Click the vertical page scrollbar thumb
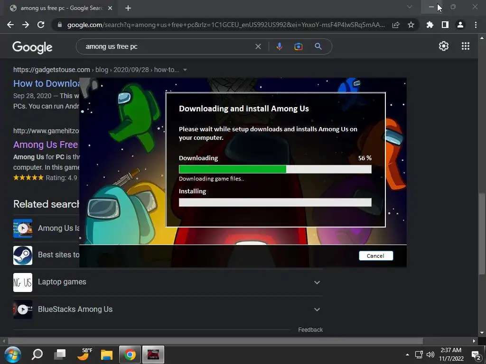 [x=482, y=234]
